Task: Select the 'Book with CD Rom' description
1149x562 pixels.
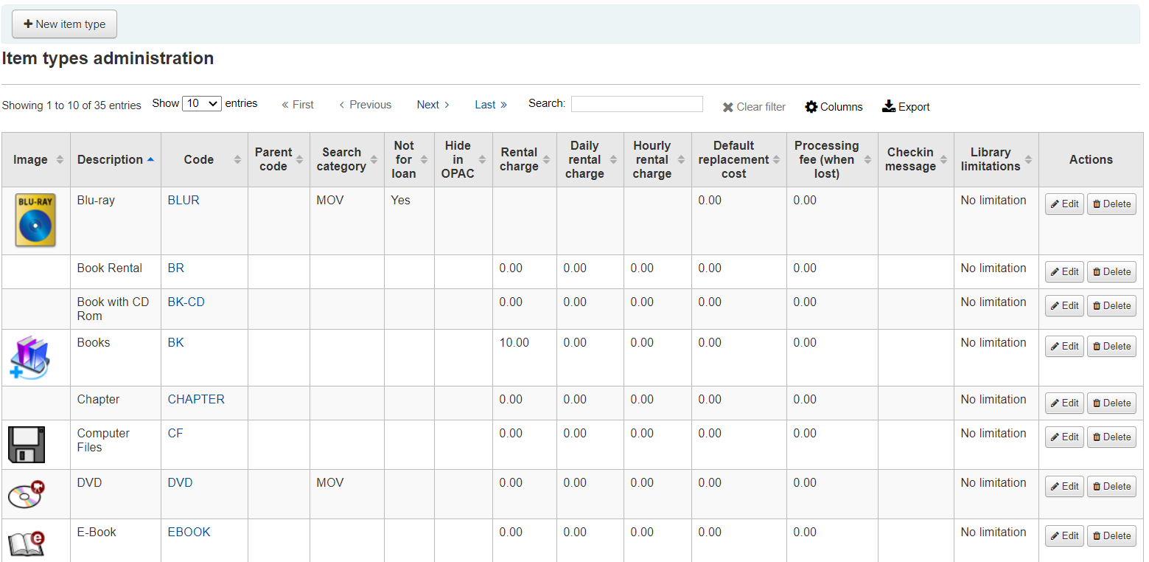Action: pyautogui.click(x=113, y=309)
